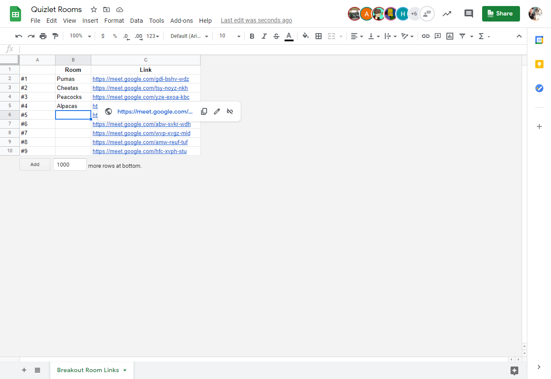
Task: Click the Print icon
Action: pos(43,36)
